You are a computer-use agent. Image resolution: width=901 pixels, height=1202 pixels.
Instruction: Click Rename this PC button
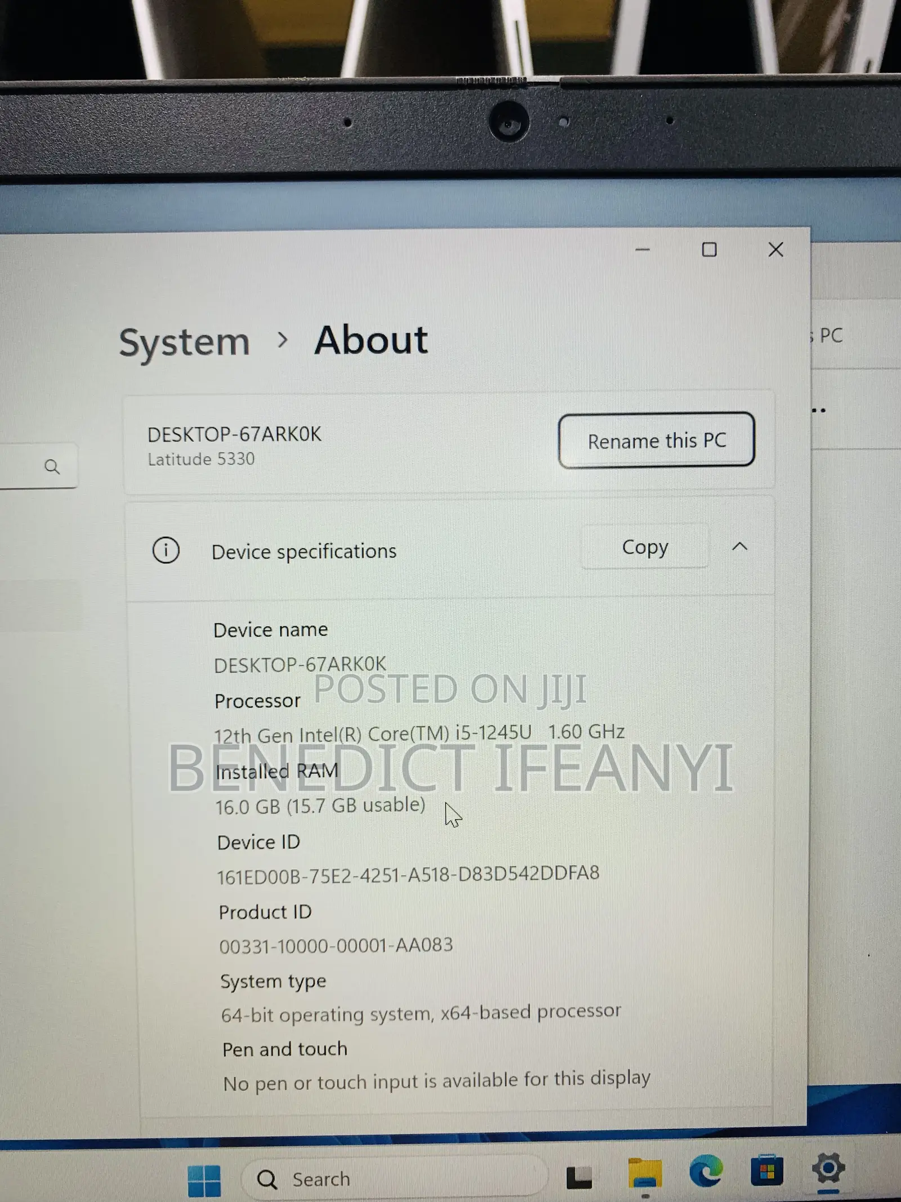pos(657,440)
